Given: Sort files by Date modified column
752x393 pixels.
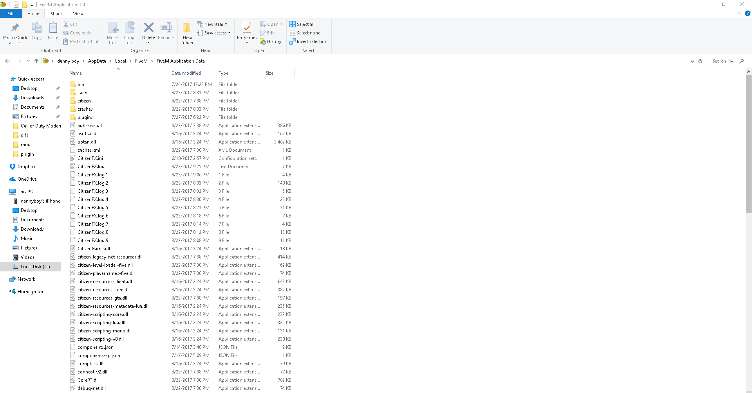Looking at the screenshot, I should click(x=192, y=73).
